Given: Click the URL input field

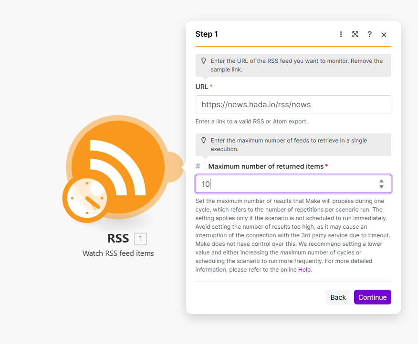Looking at the screenshot, I should (x=293, y=104).
